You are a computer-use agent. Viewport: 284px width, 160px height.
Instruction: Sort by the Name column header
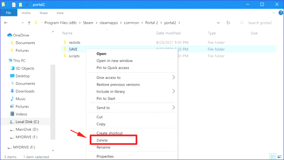pyautogui.click(x=67, y=33)
